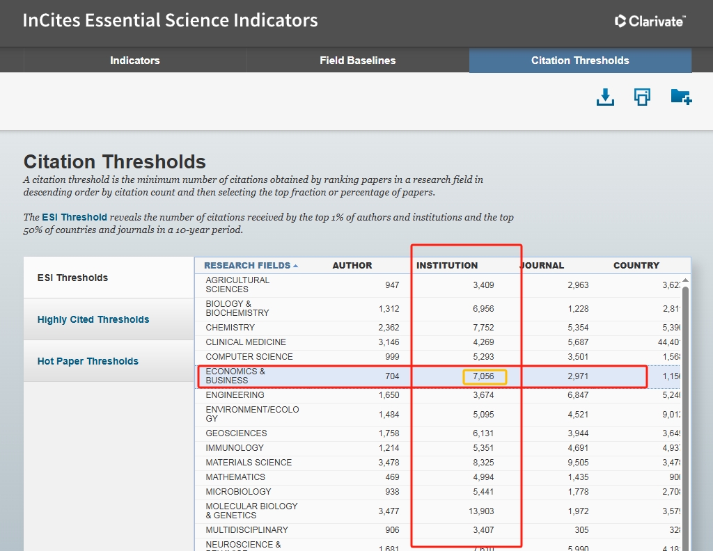Click the add-to-folder icon

680,97
